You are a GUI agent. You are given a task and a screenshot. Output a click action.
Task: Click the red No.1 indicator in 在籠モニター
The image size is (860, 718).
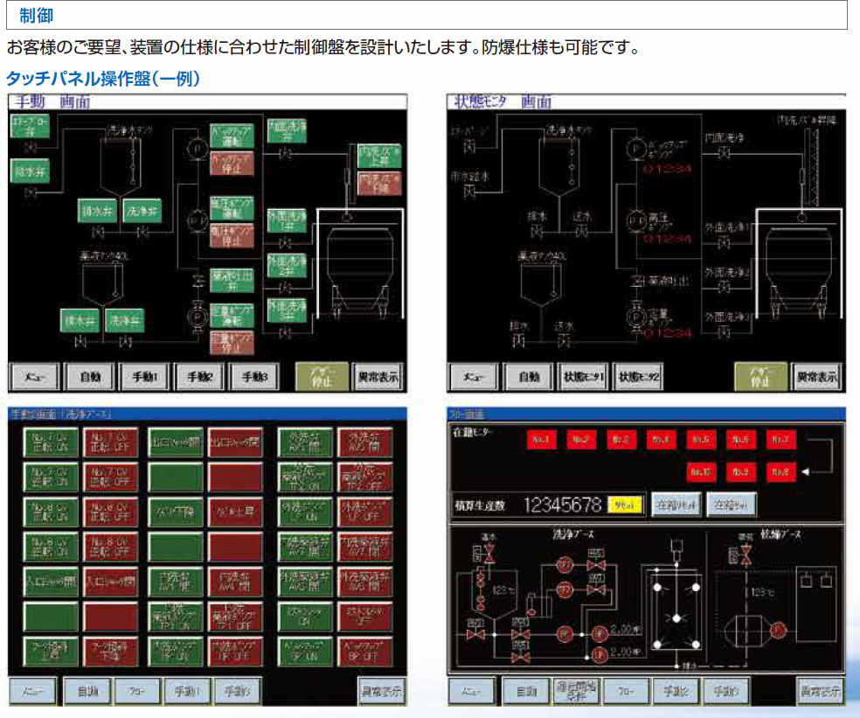click(541, 440)
